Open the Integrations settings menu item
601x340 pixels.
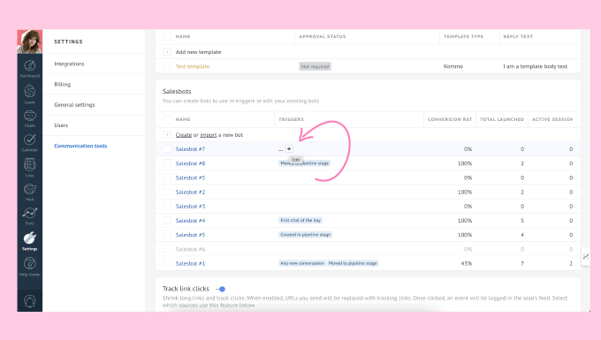click(x=69, y=64)
